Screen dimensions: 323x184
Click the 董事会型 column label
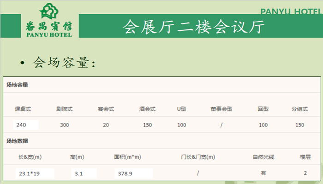click(221, 109)
